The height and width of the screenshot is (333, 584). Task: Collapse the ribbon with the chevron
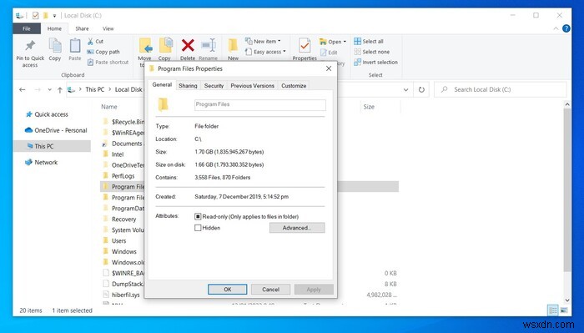coord(556,28)
